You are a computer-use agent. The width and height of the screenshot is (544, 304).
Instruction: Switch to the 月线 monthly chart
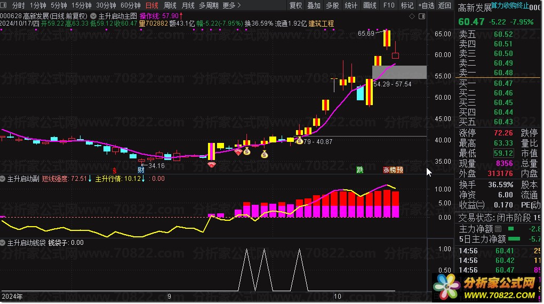tap(188, 5)
